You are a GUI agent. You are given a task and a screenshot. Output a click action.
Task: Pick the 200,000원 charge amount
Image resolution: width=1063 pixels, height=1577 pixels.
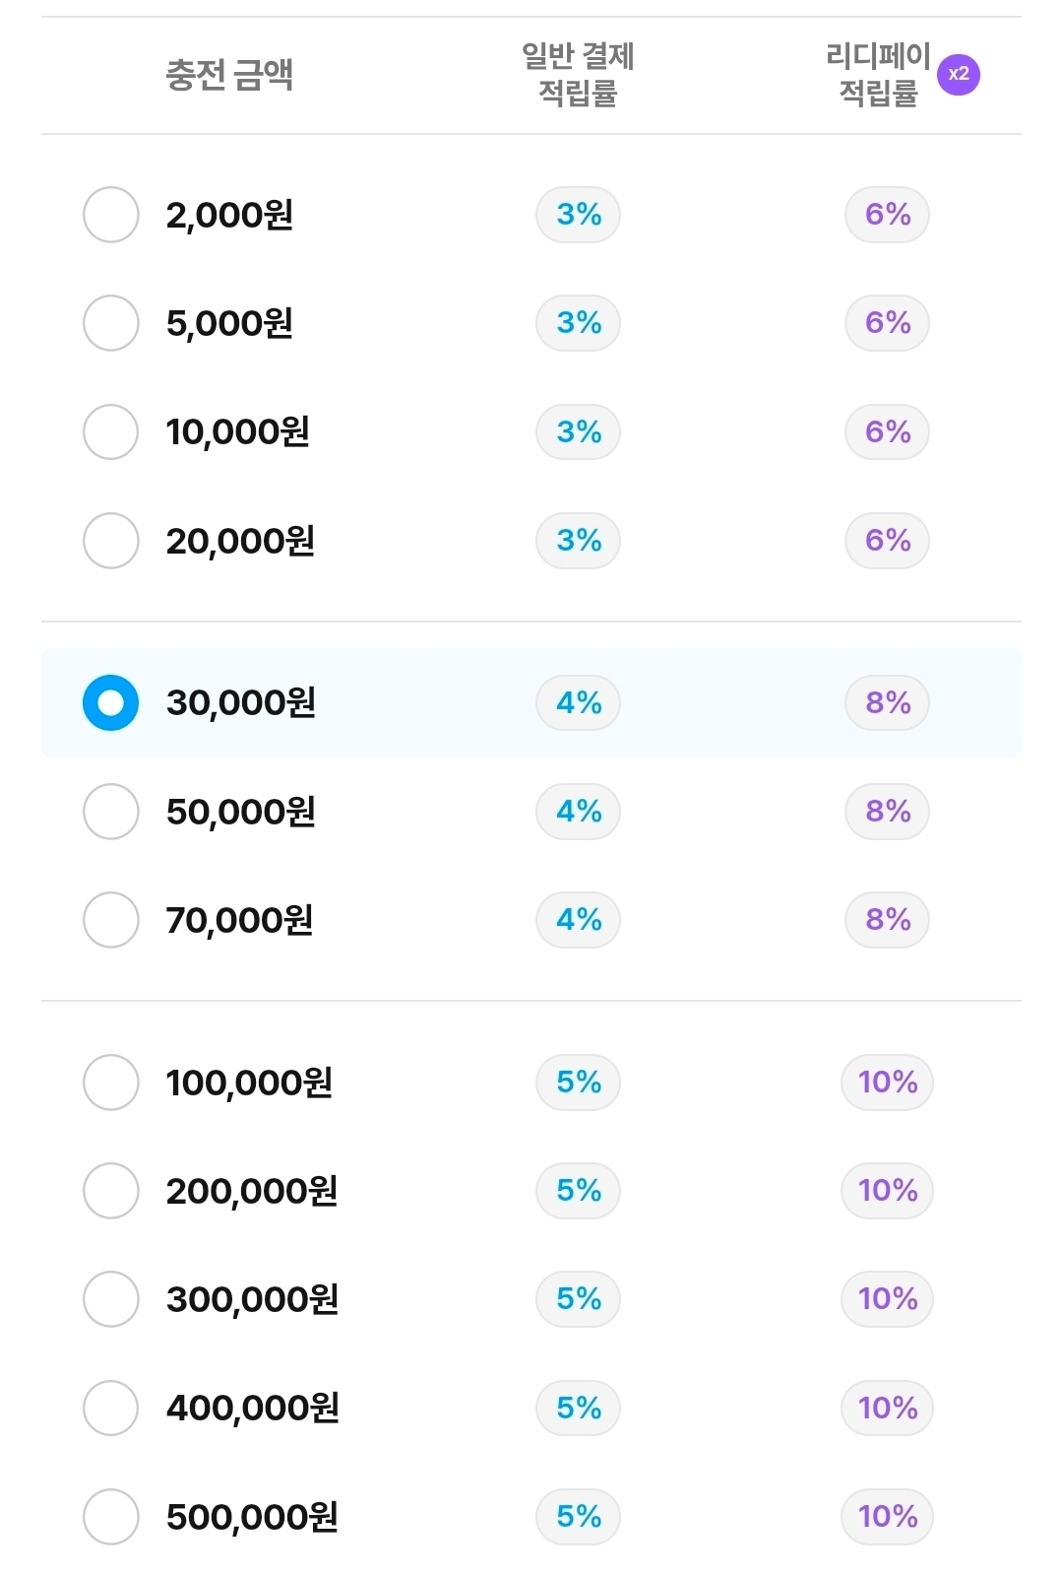(x=110, y=1191)
